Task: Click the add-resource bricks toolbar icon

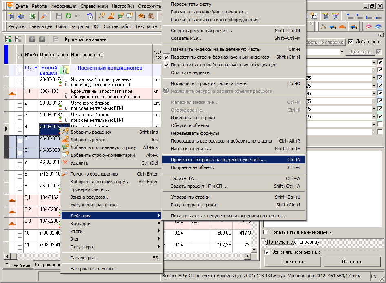Action: pyautogui.click(x=111, y=16)
